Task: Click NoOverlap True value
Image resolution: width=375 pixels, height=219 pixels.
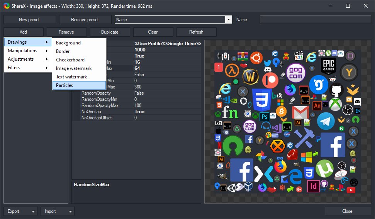Action: [167, 112]
